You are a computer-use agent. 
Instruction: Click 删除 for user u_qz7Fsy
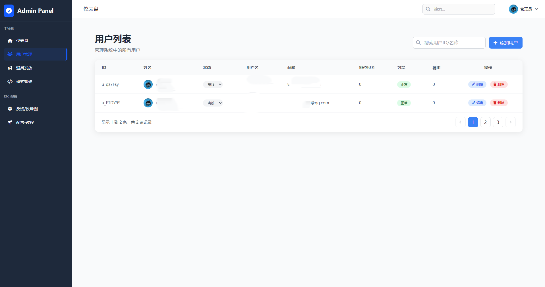click(x=499, y=84)
